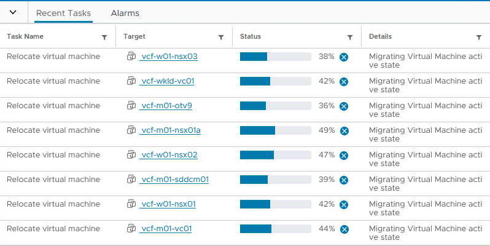This screenshot has width=490, height=246.
Task: Open the Task Name column filter
Action: 104,37
